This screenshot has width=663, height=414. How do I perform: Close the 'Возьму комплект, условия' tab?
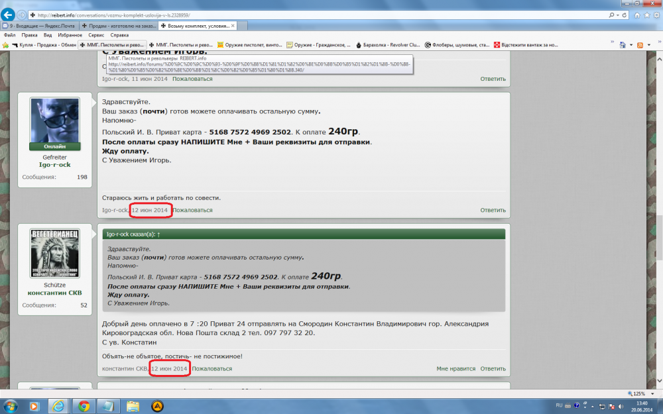coord(233,26)
